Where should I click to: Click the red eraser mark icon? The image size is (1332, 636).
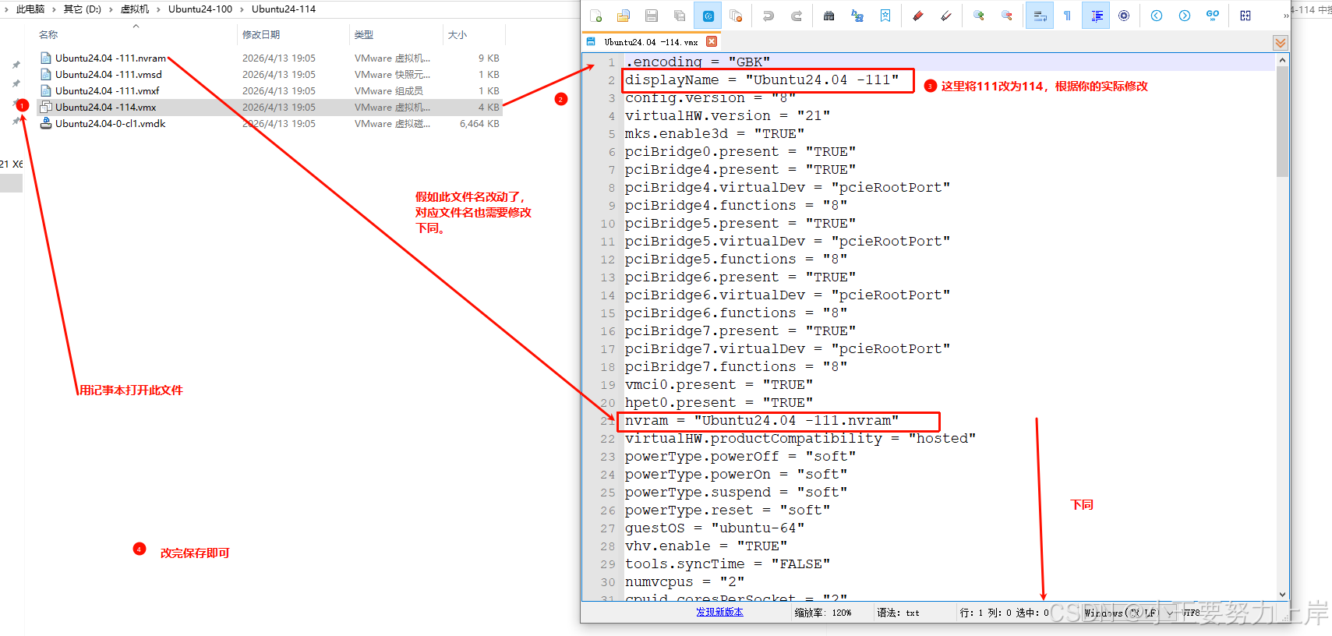pos(918,16)
